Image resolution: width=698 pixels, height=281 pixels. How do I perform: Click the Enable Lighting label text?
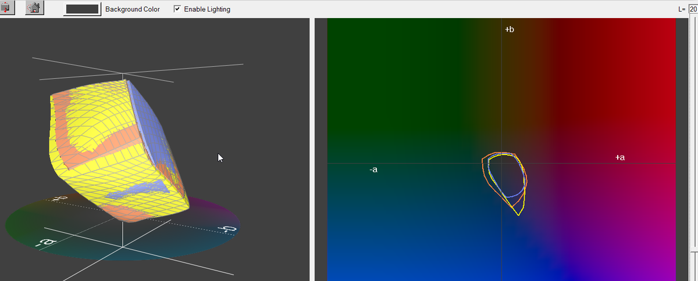[x=206, y=9]
